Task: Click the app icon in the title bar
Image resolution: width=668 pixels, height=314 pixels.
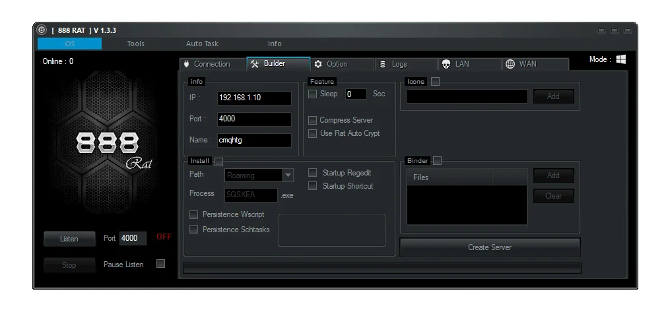Action: coord(42,30)
